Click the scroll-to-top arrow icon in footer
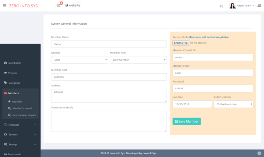 click(x=259, y=153)
